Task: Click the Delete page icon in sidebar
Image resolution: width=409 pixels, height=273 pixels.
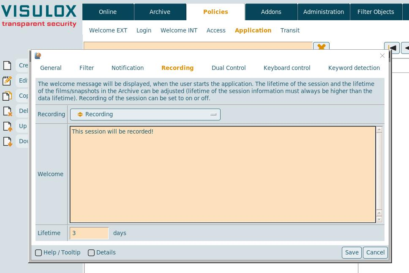Action: pyautogui.click(x=7, y=111)
